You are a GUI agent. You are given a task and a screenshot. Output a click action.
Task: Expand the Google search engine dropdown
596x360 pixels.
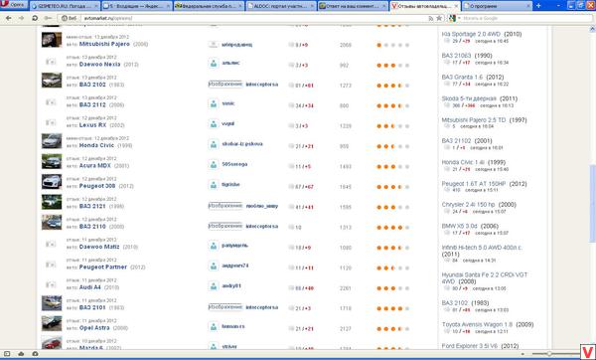(453, 18)
